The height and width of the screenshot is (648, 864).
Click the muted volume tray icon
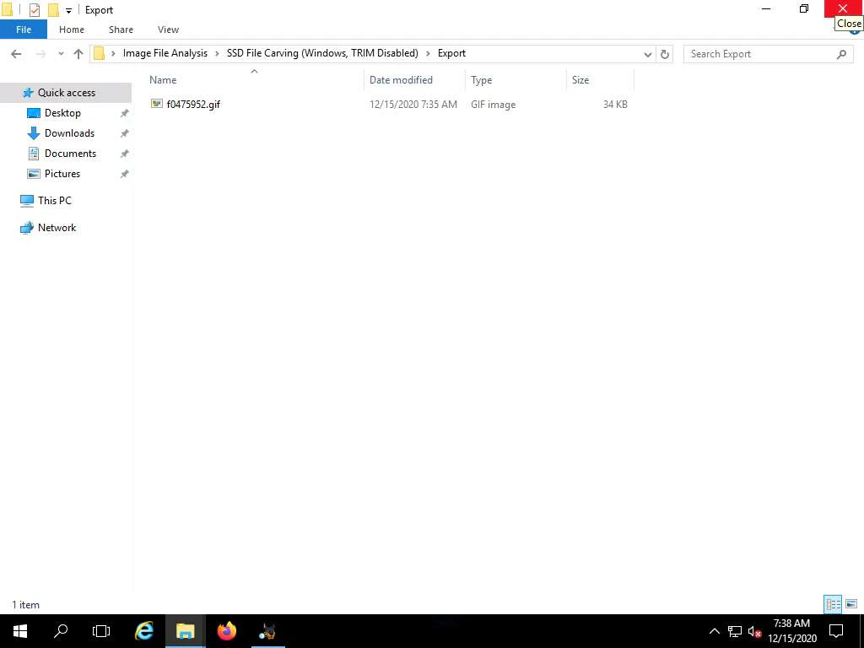tap(754, 632)
